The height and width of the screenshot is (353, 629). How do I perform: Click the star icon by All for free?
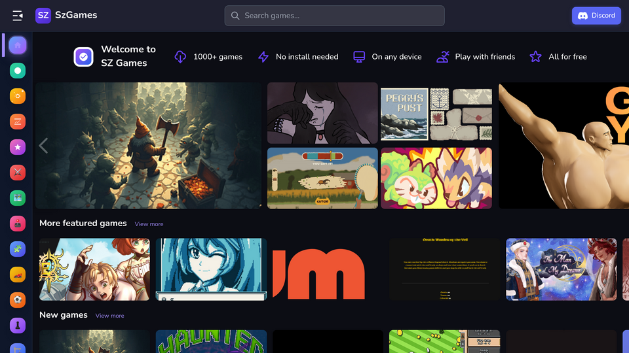click(x=535, y=57)
